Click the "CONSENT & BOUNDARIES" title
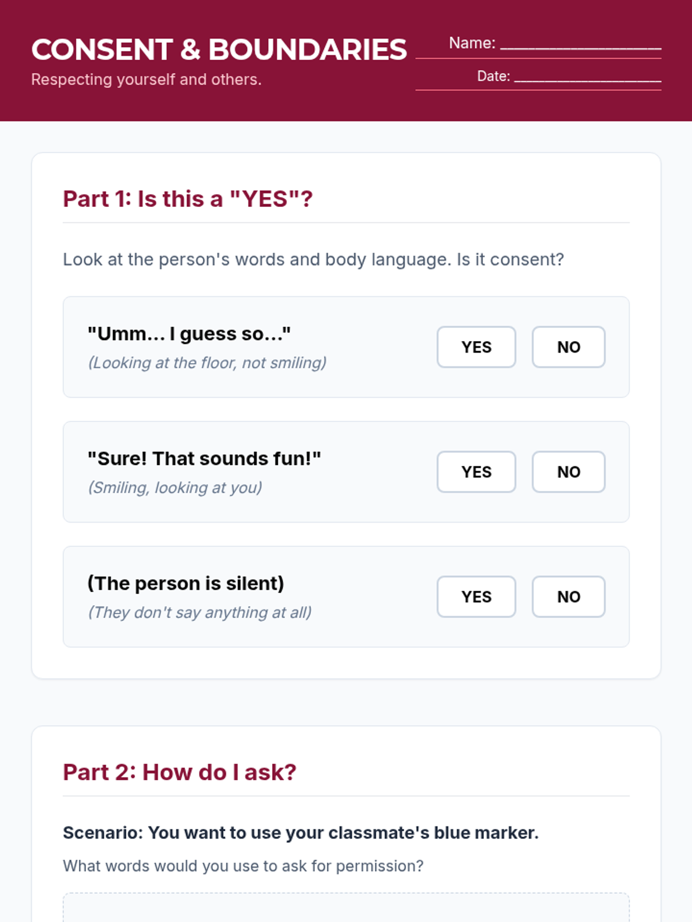 click(x=219, y=50)
